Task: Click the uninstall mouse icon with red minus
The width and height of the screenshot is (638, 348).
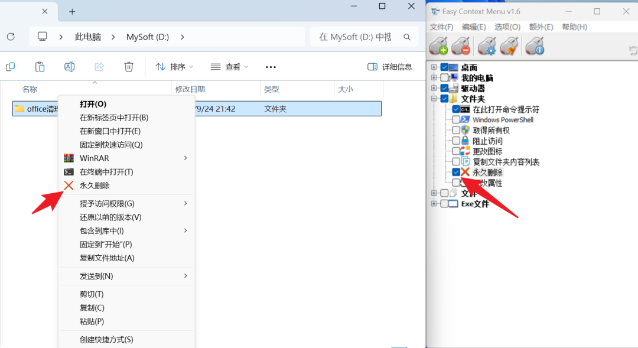Action: [x=461, y=45]
